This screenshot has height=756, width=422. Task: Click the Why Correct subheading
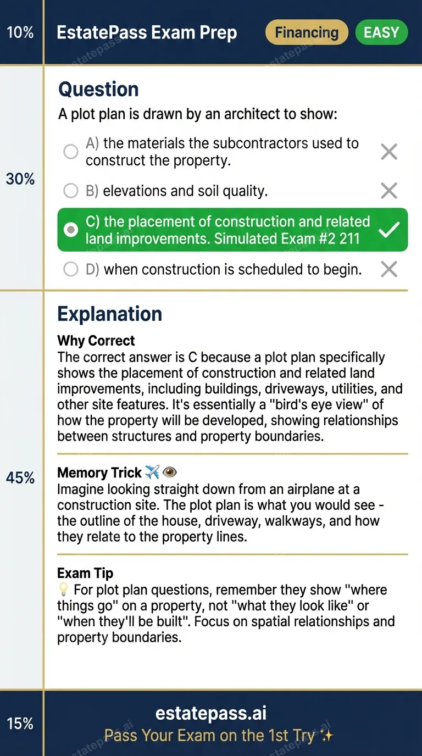(x=96, y=341)
